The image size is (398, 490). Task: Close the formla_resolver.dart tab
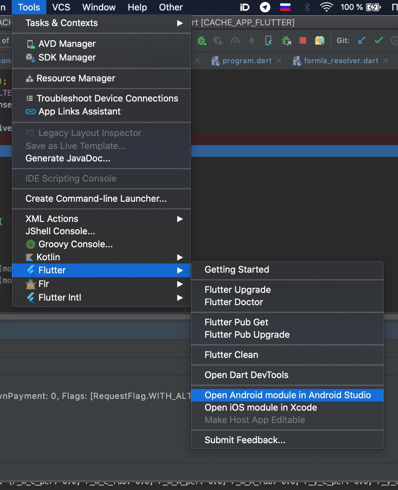click(386, 60)
